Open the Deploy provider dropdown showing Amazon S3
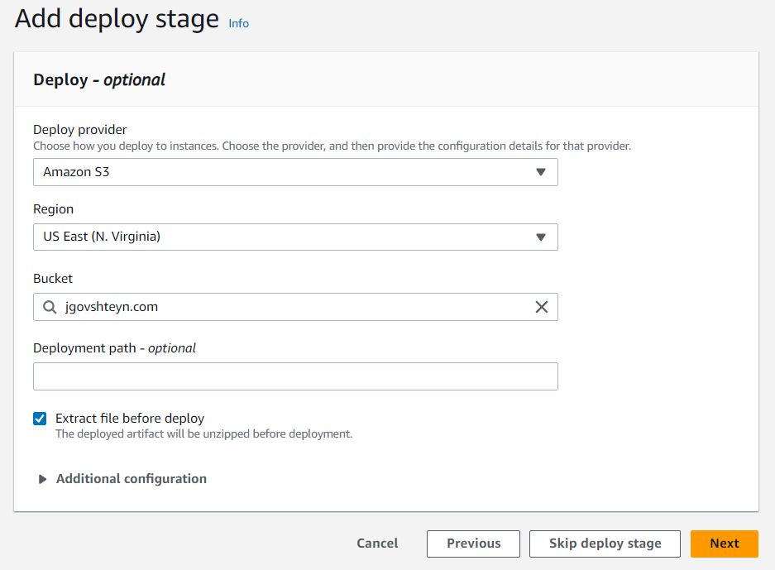 [295, 172]
